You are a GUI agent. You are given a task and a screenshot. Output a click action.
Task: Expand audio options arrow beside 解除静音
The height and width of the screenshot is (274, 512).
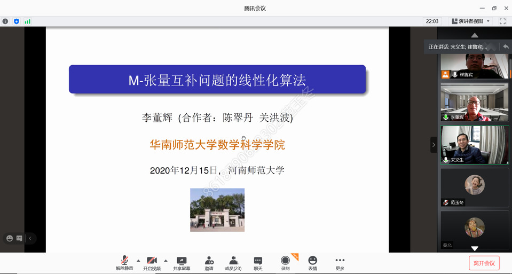[138, 261]
